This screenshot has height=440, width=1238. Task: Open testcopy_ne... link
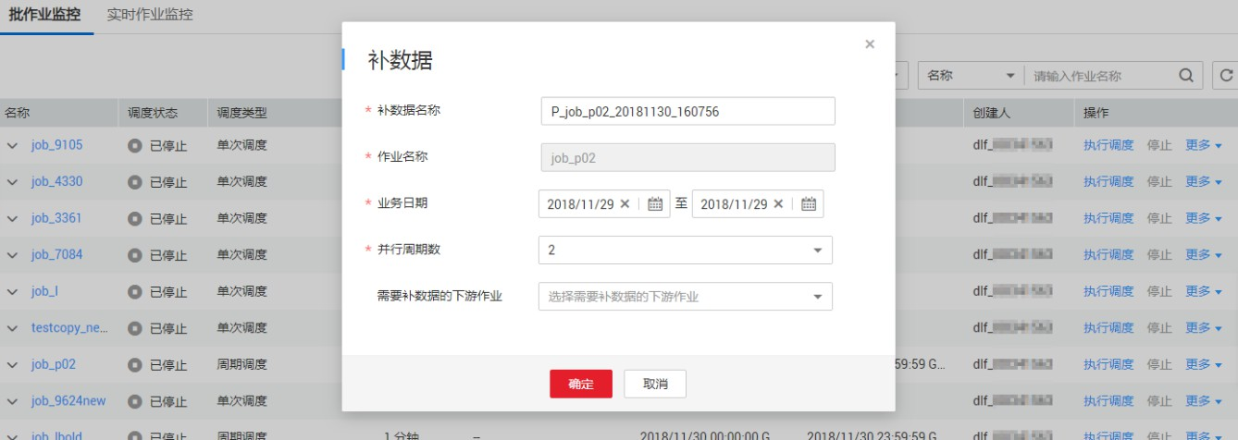71,328
